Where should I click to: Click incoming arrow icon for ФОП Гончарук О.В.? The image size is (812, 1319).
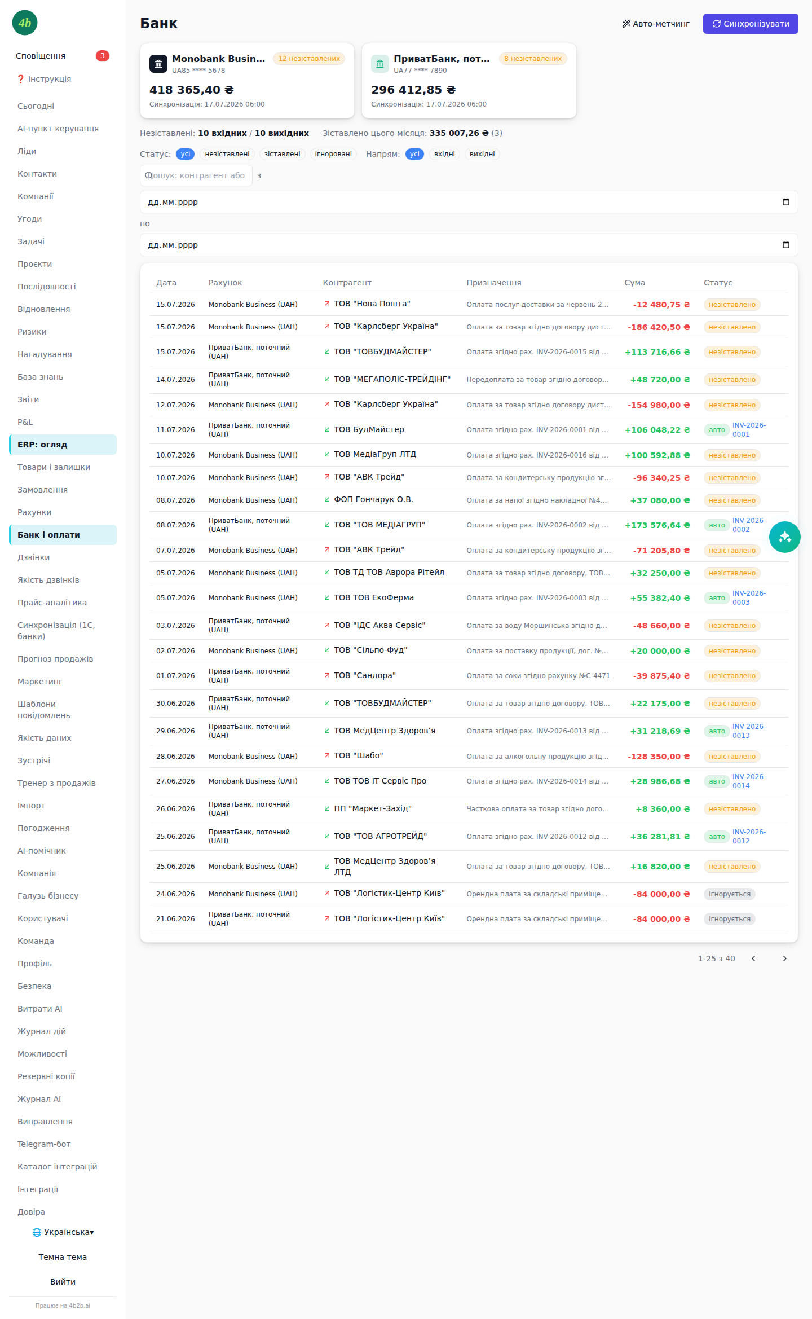327,499
